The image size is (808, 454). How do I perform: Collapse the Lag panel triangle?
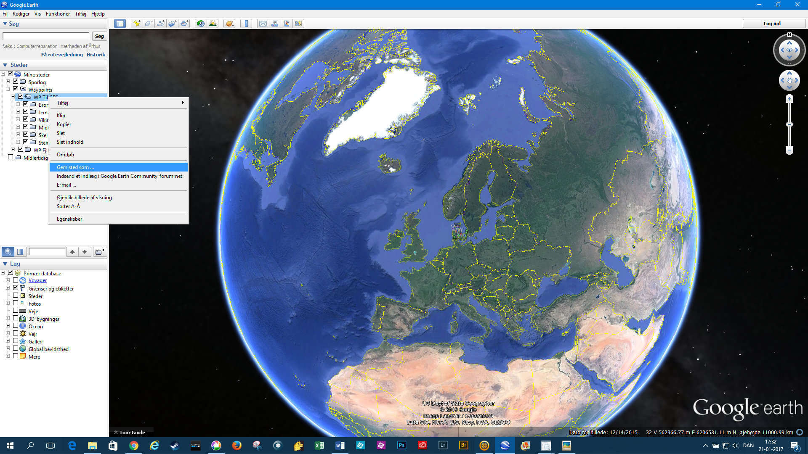point(5,264)
